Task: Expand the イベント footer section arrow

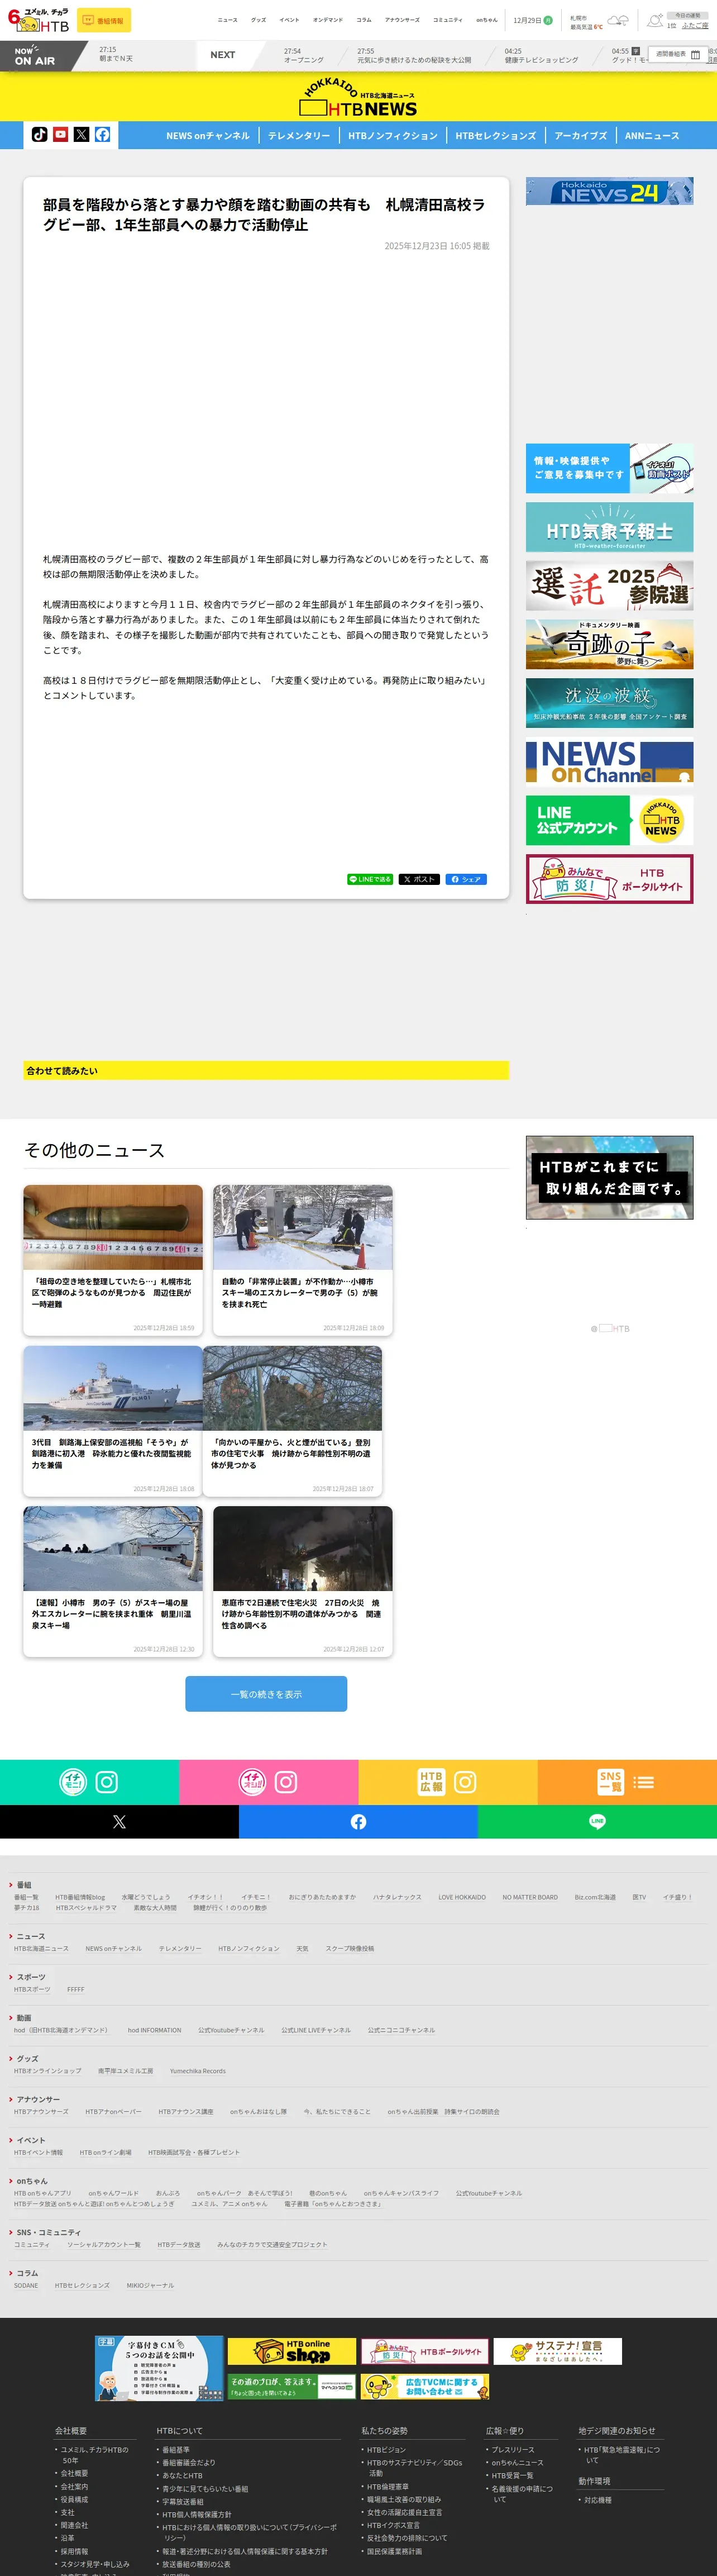Action: [x=11, y=2141]
